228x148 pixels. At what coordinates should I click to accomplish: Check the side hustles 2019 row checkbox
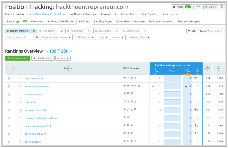coord(9,78)
